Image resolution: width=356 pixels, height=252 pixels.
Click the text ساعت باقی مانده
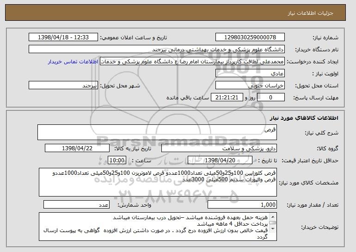click(188, 98)
